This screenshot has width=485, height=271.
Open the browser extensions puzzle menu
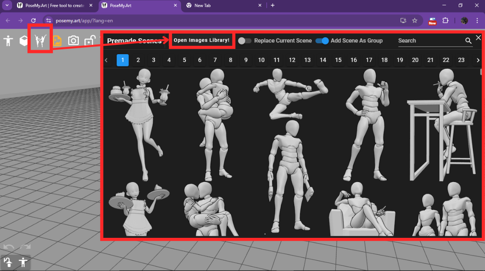(445, 20)
